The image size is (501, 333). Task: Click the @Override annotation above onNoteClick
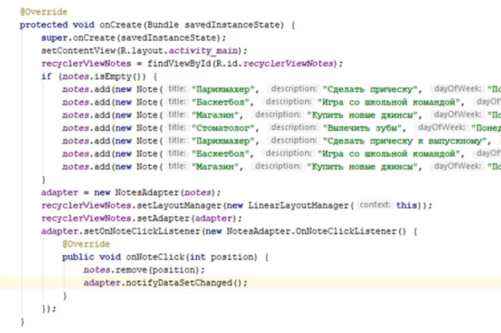click(x=86, y=244)
